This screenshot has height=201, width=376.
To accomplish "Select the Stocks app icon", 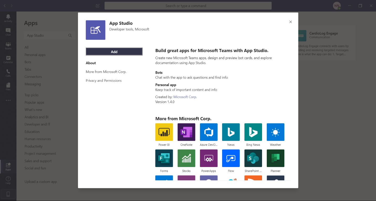I will tap(186, 158).
